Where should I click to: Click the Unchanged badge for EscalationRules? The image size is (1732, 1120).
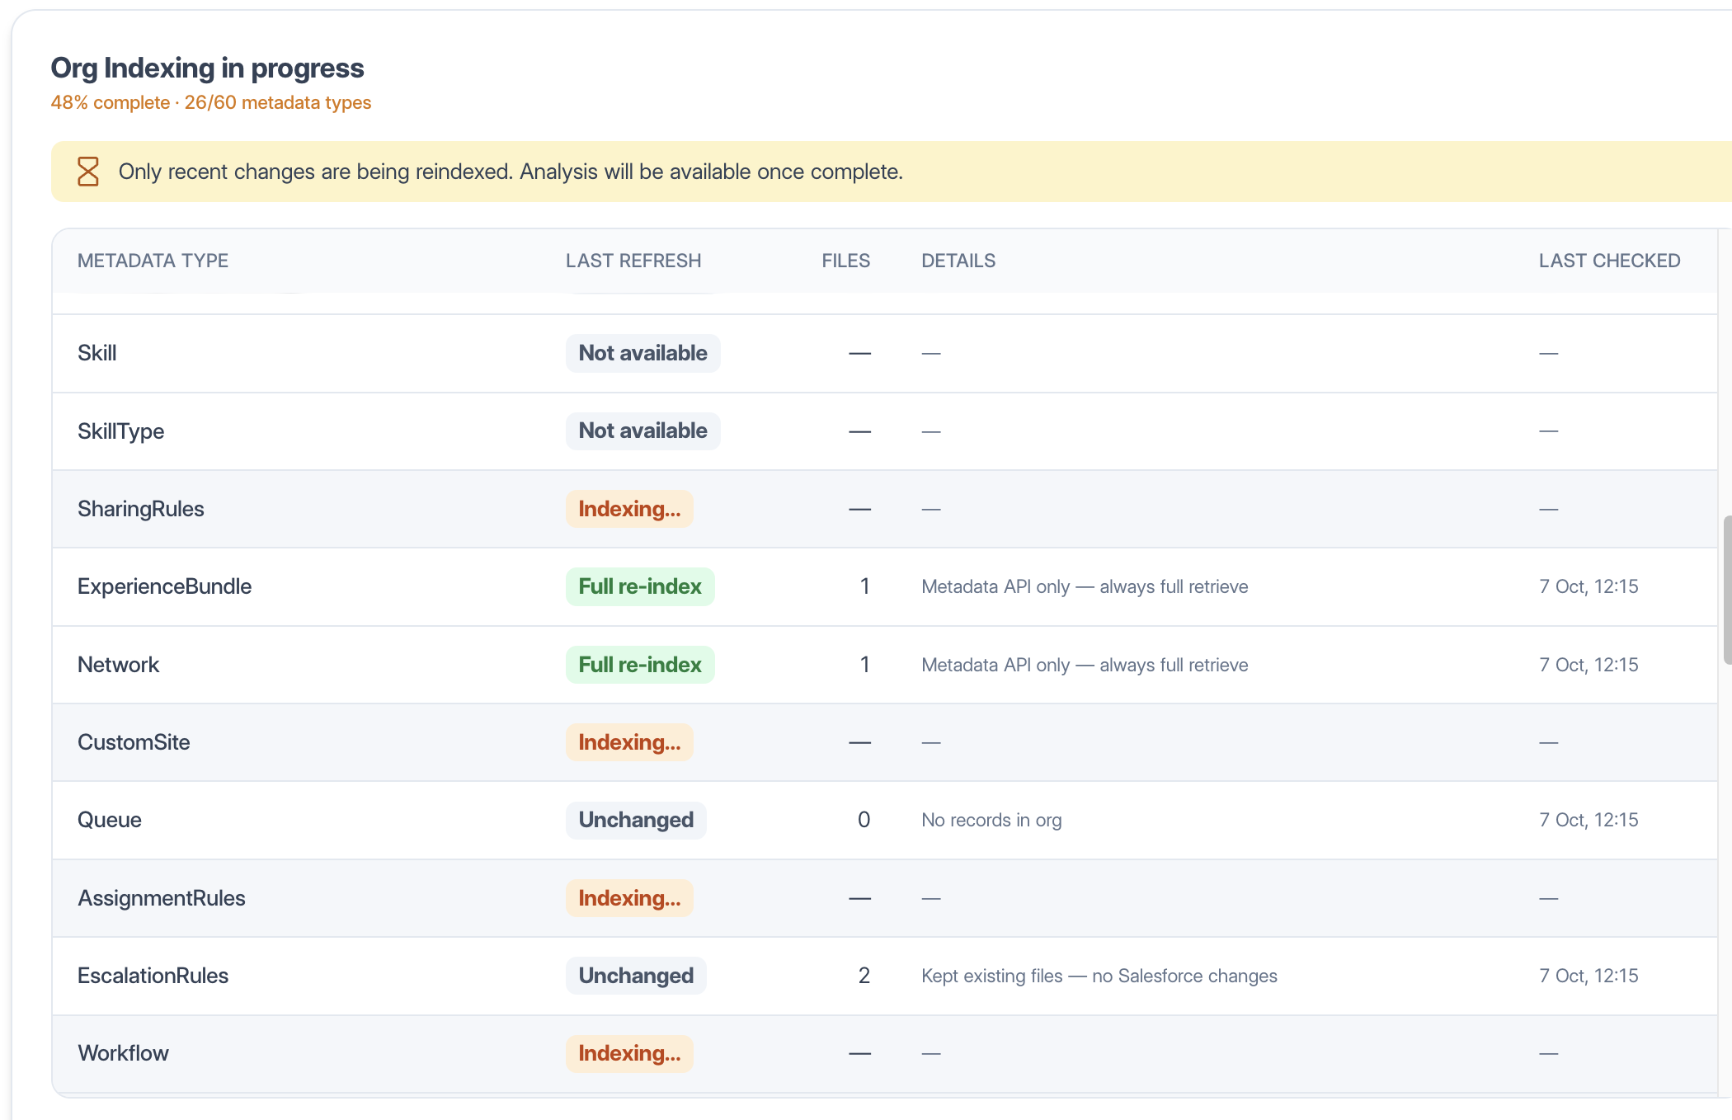(636, 976)
